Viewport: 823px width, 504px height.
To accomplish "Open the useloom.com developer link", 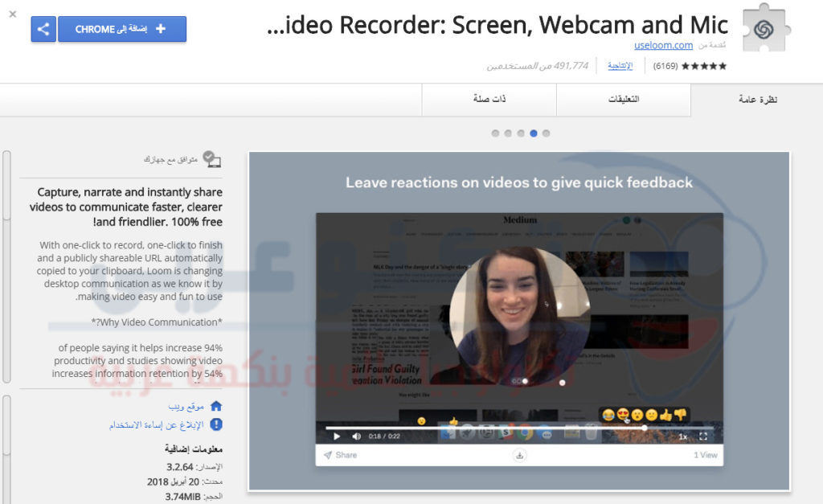I will coord(663,45).
